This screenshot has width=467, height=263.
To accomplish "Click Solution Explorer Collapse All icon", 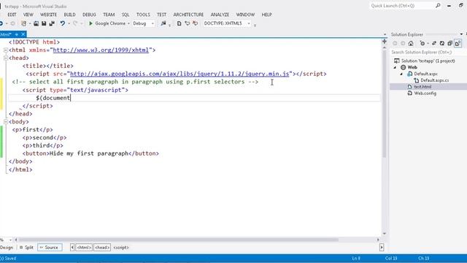I will tap(449, 44).
